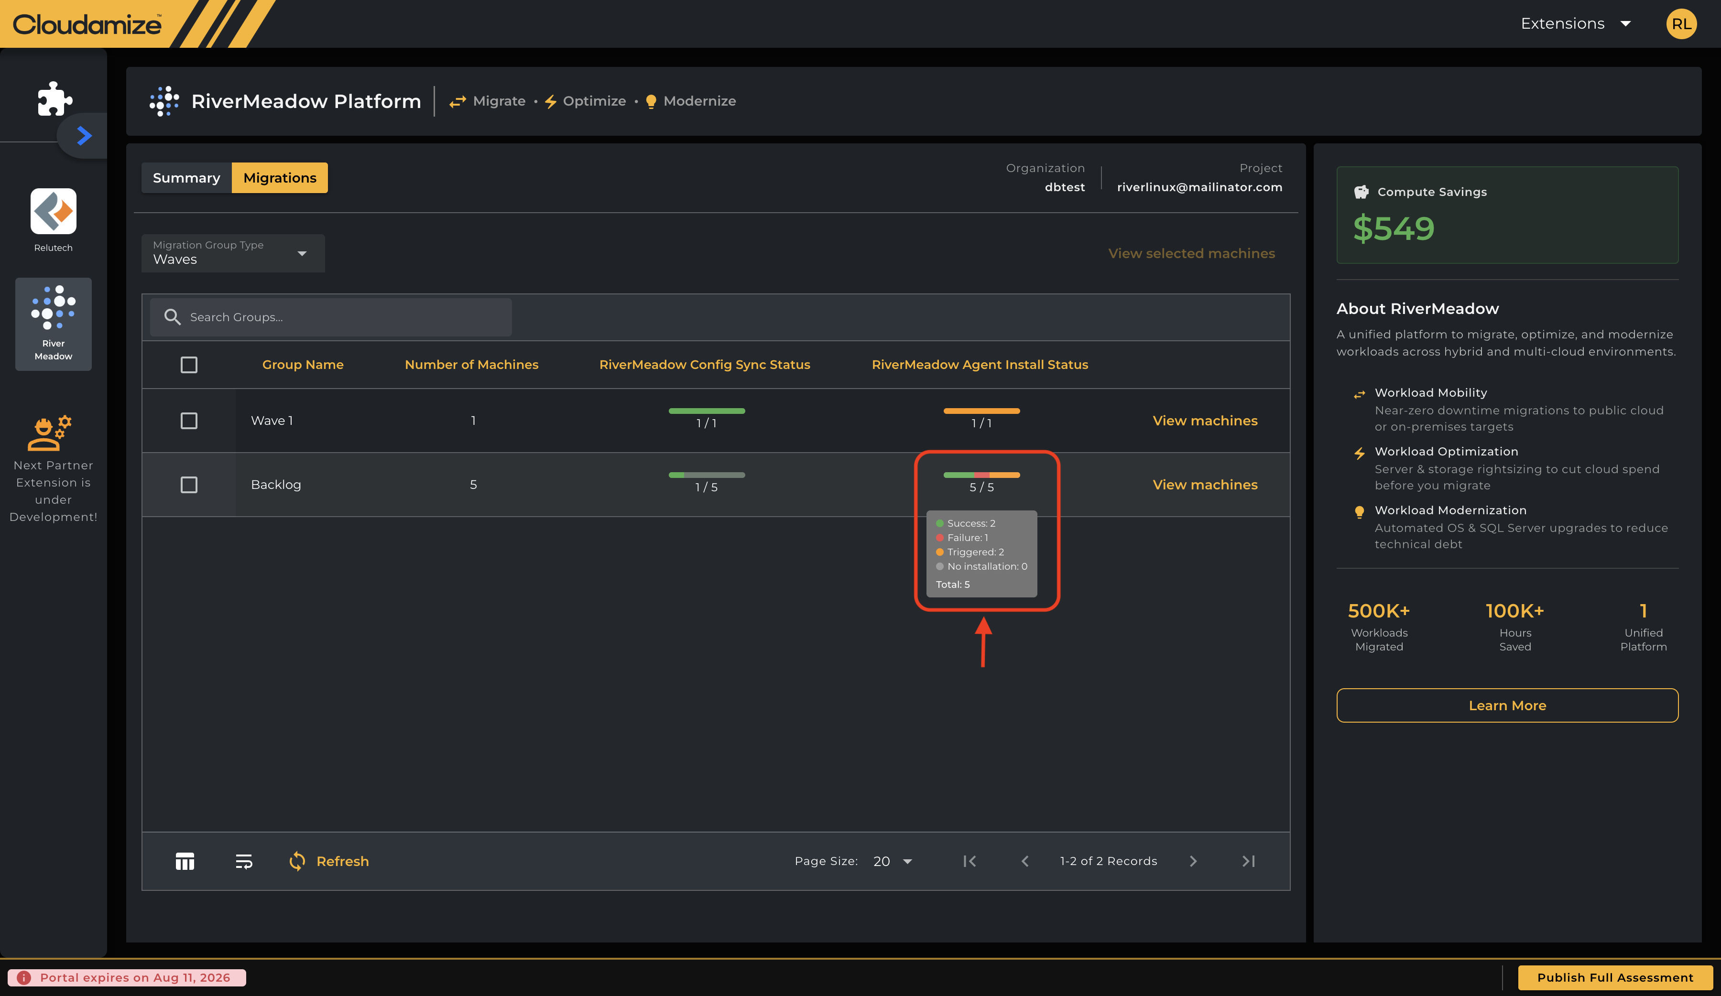Click the Migrate arrows icon

point(457,101)
